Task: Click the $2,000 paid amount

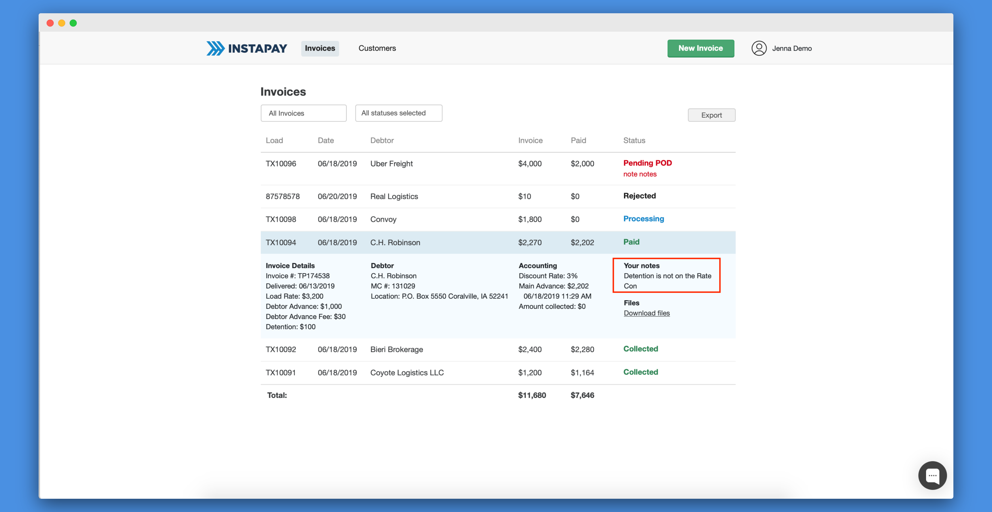Action: click(x=582, y=164)
